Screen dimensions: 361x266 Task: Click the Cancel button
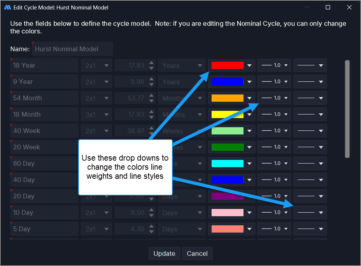(x=197, y=254)
